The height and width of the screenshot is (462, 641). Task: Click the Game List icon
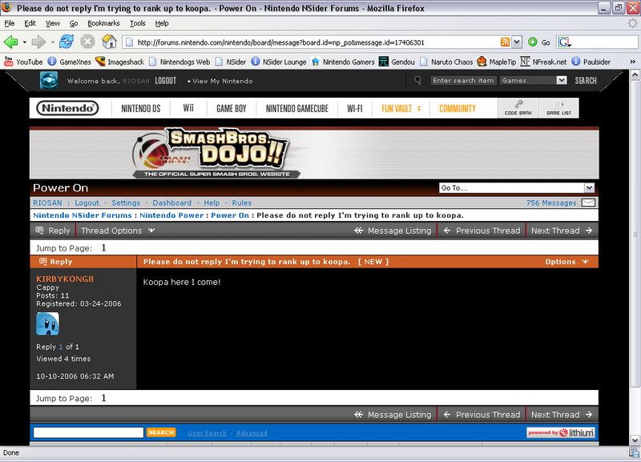(558, 108)
